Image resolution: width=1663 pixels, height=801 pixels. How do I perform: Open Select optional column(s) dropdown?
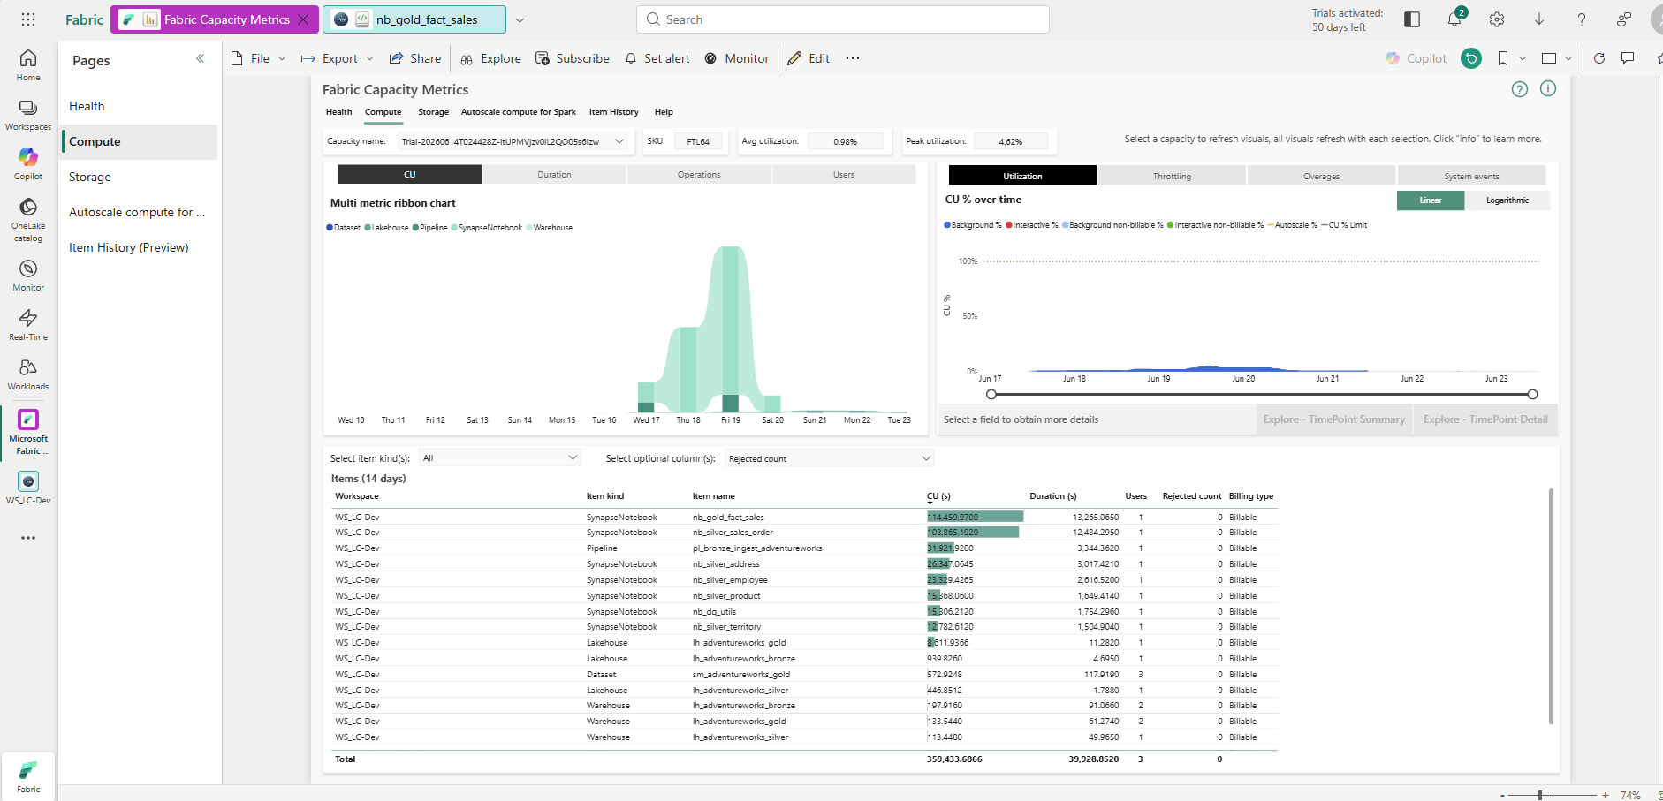[x=830, y=458]
